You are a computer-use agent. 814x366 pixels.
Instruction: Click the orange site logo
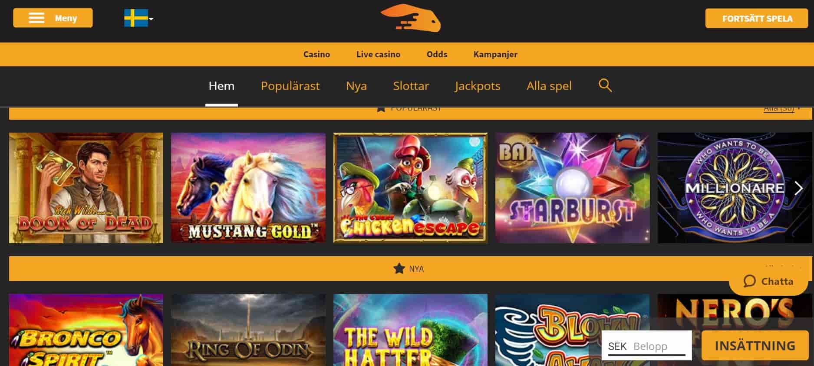411,18
